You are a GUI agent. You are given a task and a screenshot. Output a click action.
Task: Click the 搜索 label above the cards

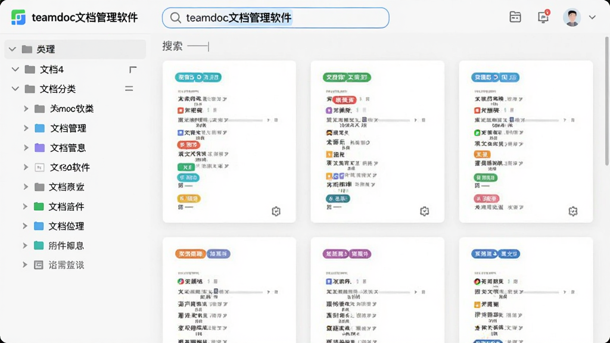coord(172,46)
